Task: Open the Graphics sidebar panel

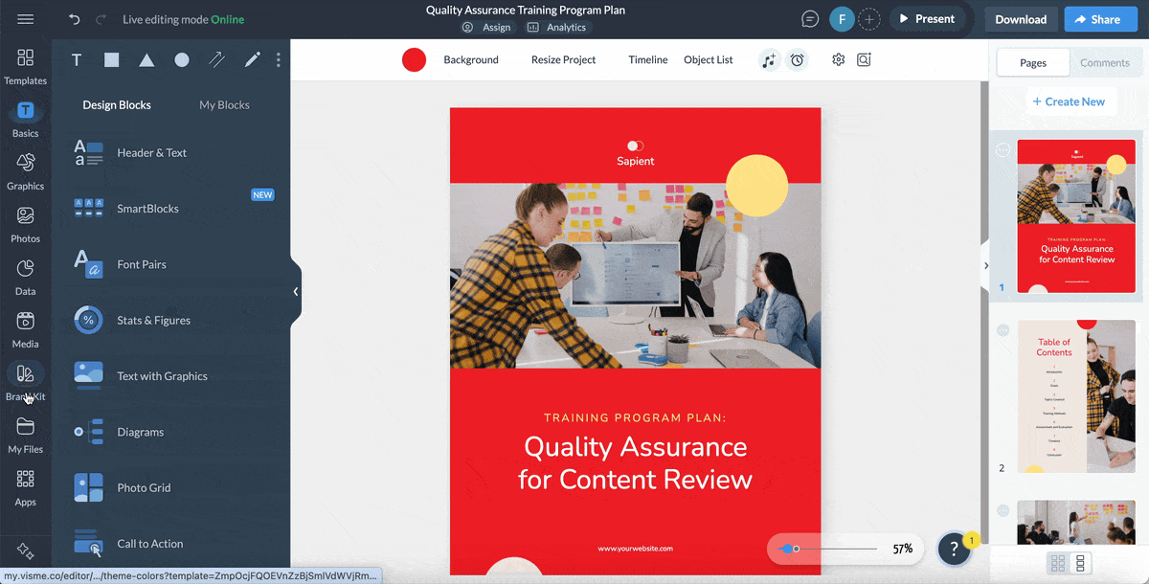Action: pyautogui.click(x=26, y=172)
